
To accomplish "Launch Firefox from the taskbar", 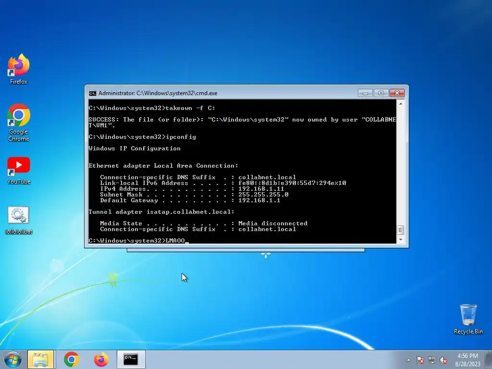I will (x=101, y=359).
